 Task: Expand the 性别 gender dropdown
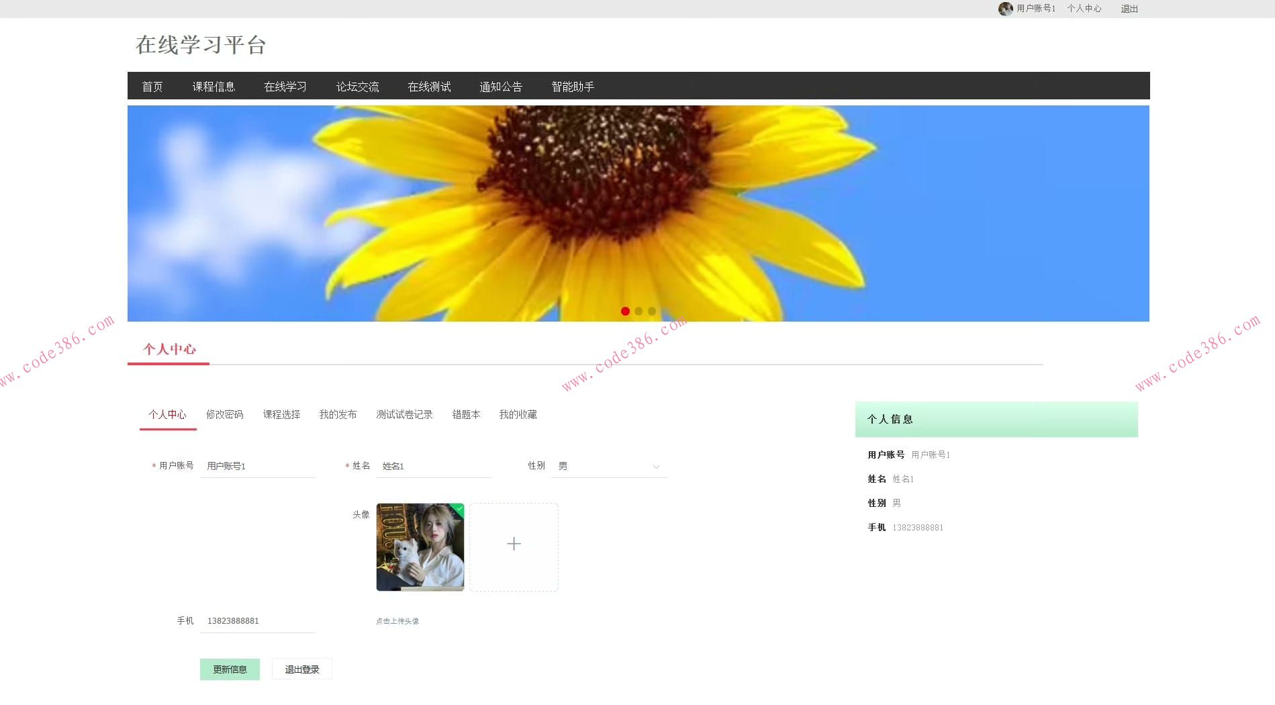(608, 466)
